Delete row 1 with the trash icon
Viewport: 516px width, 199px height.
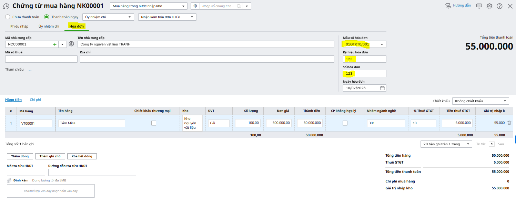click(509, 123)
